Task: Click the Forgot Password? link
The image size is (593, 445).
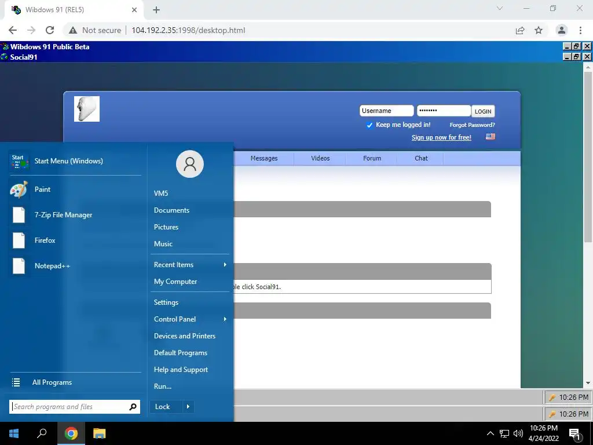Action: (x=472, y=125)
